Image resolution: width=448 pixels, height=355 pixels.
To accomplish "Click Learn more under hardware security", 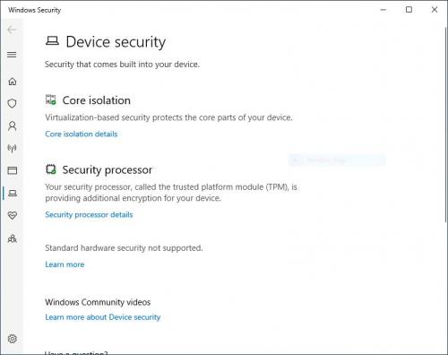I will pyautogui.click(x=65, y=264).
